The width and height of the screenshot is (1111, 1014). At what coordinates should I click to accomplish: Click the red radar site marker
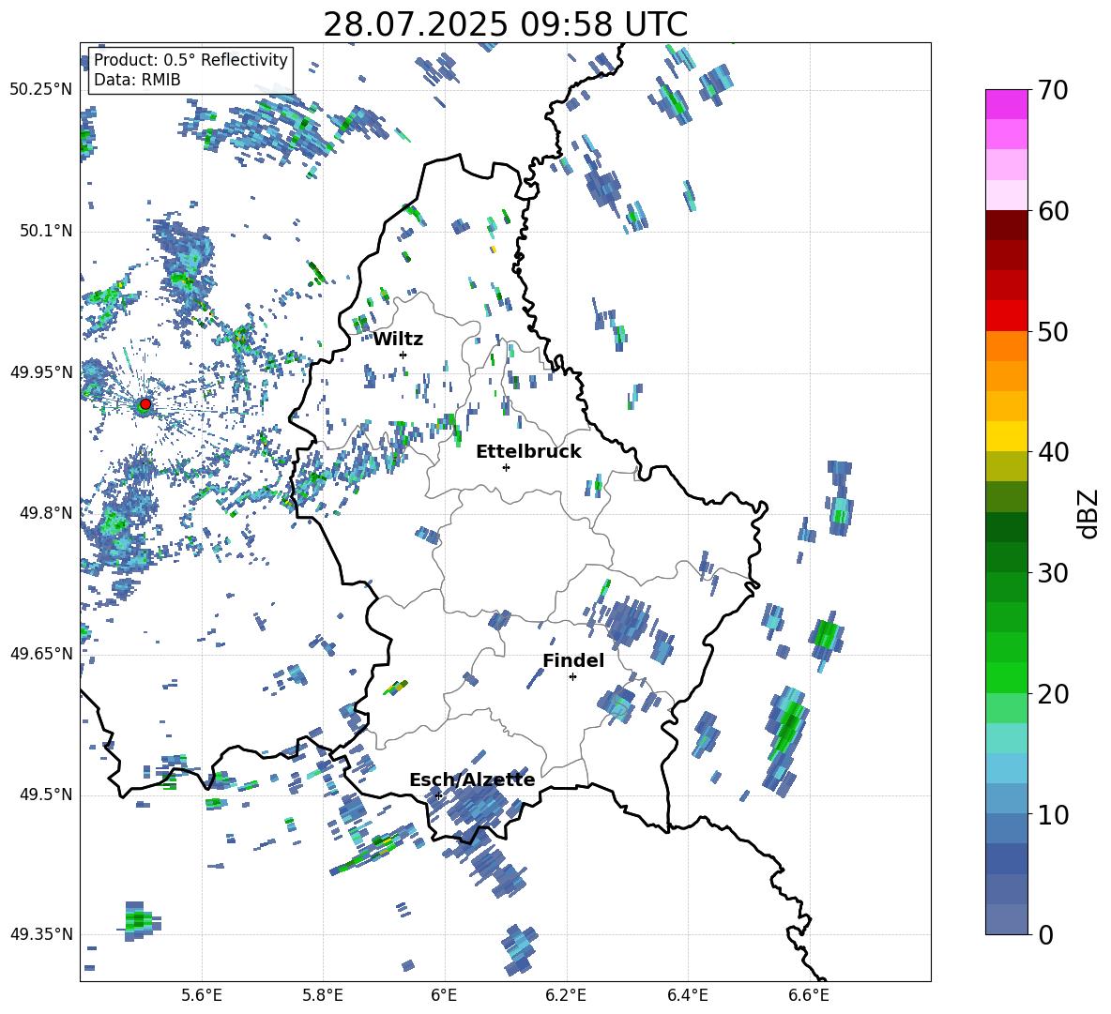145,404
